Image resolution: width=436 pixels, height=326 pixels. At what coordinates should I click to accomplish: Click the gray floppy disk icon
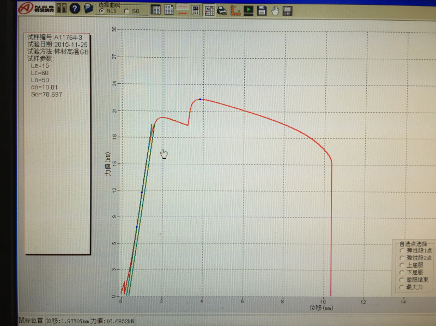pyautogui.click(x=288, y=11)
